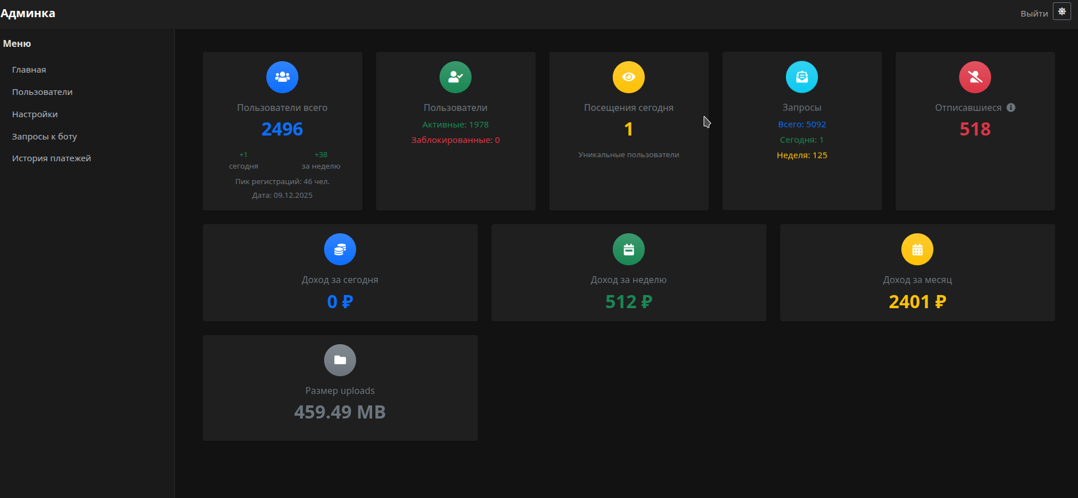This screenshot has width=1078, height=498.
Task: Click the gray uploads folder icon
Action: 340,360
